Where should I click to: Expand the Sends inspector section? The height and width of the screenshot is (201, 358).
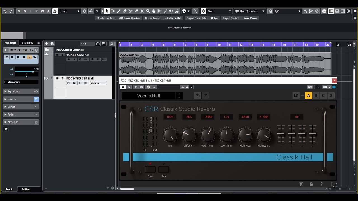pyautogui.click(x=19, y=107)
